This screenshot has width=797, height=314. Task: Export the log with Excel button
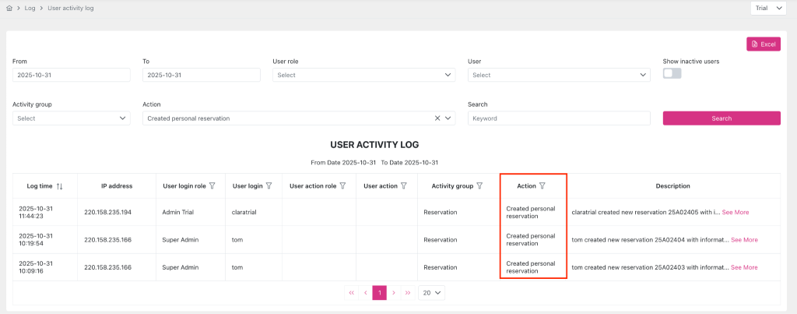[x=763, y=44]
